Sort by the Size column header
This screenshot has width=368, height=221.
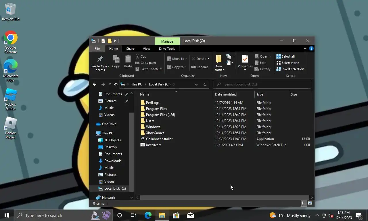pyautogui.click(x=300, y=94)
